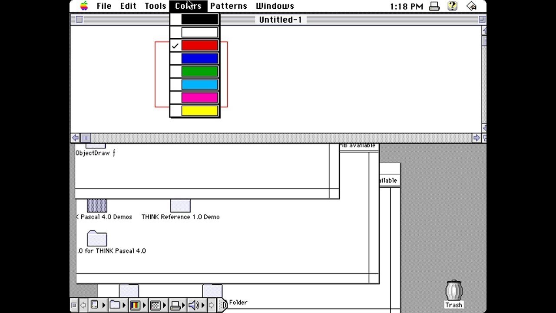Select the folder icon for THINK Pascal 4.0
Image resolution: width=556 pixels, height=313 pixels.
[97, 238]
